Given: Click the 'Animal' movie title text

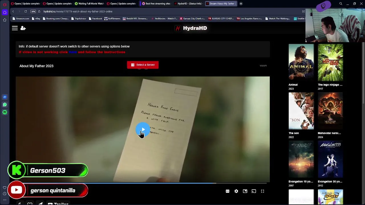Looking at the screenshot, I should point(293,85).
